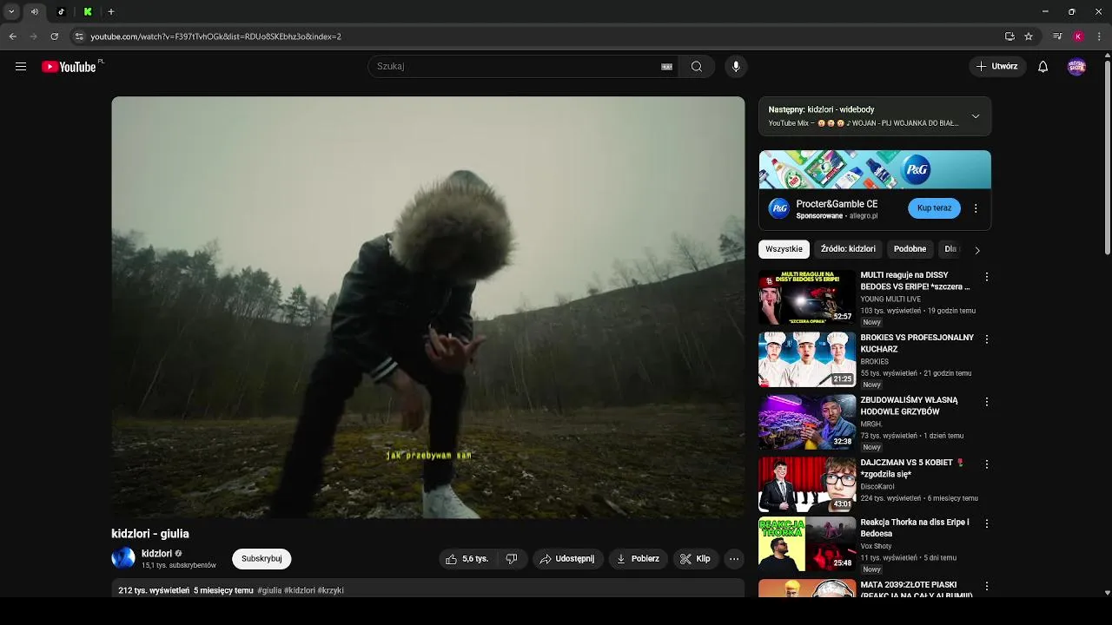Click the Procter&Gamble banner image
1112x625 pixels.
click(875, 169)
